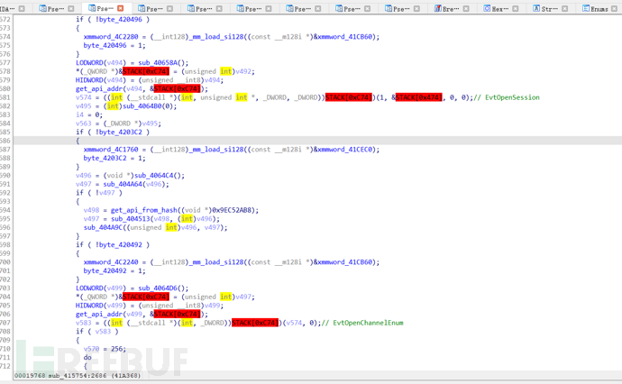Click the Hex view tab icon

[x=488, y=8]
